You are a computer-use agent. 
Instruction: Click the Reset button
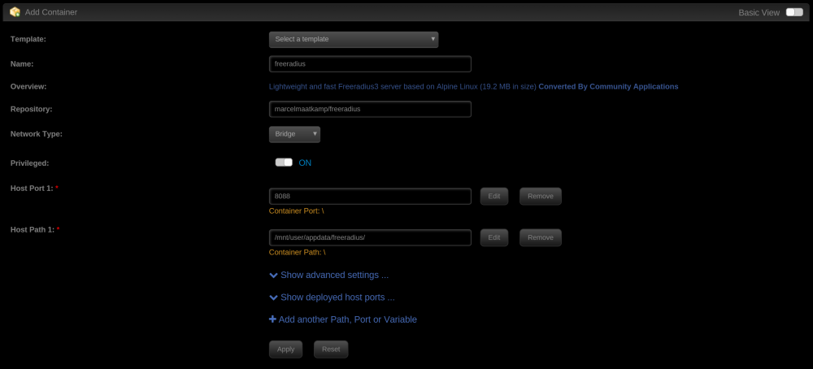coord(331,349)
